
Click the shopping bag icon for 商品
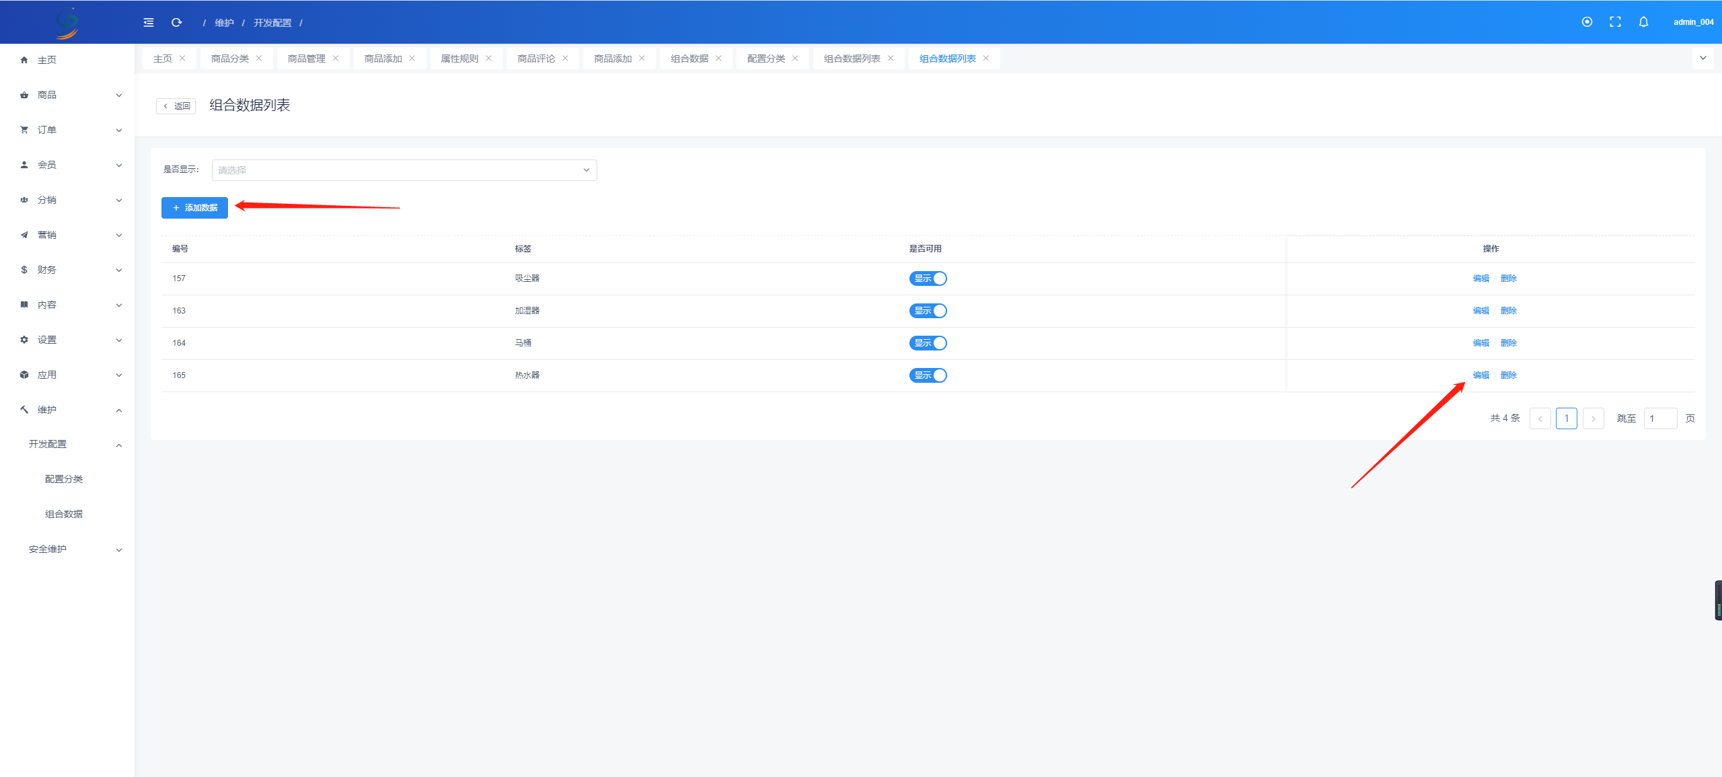tap(24, 95)
